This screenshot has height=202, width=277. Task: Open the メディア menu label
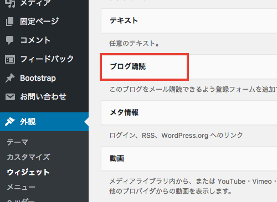tap(35, 3)
